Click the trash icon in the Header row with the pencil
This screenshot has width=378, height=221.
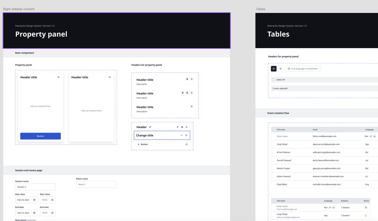(182, 127)
